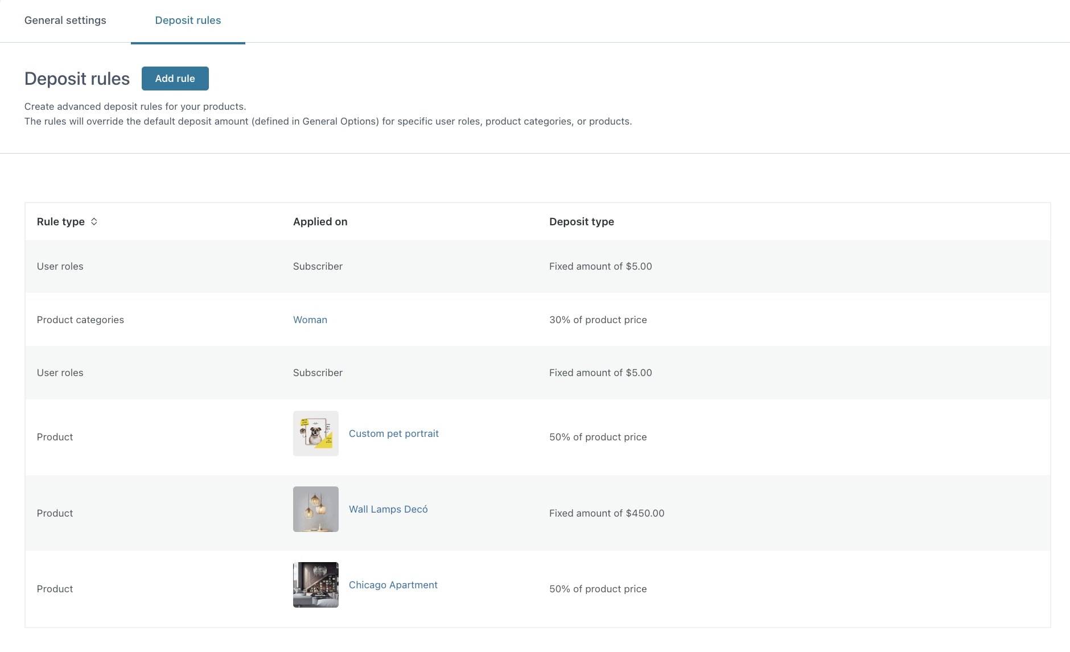The image size is (1070, 652).
Task: Switch to the General settings tab
Action: (x=65, y=20)
